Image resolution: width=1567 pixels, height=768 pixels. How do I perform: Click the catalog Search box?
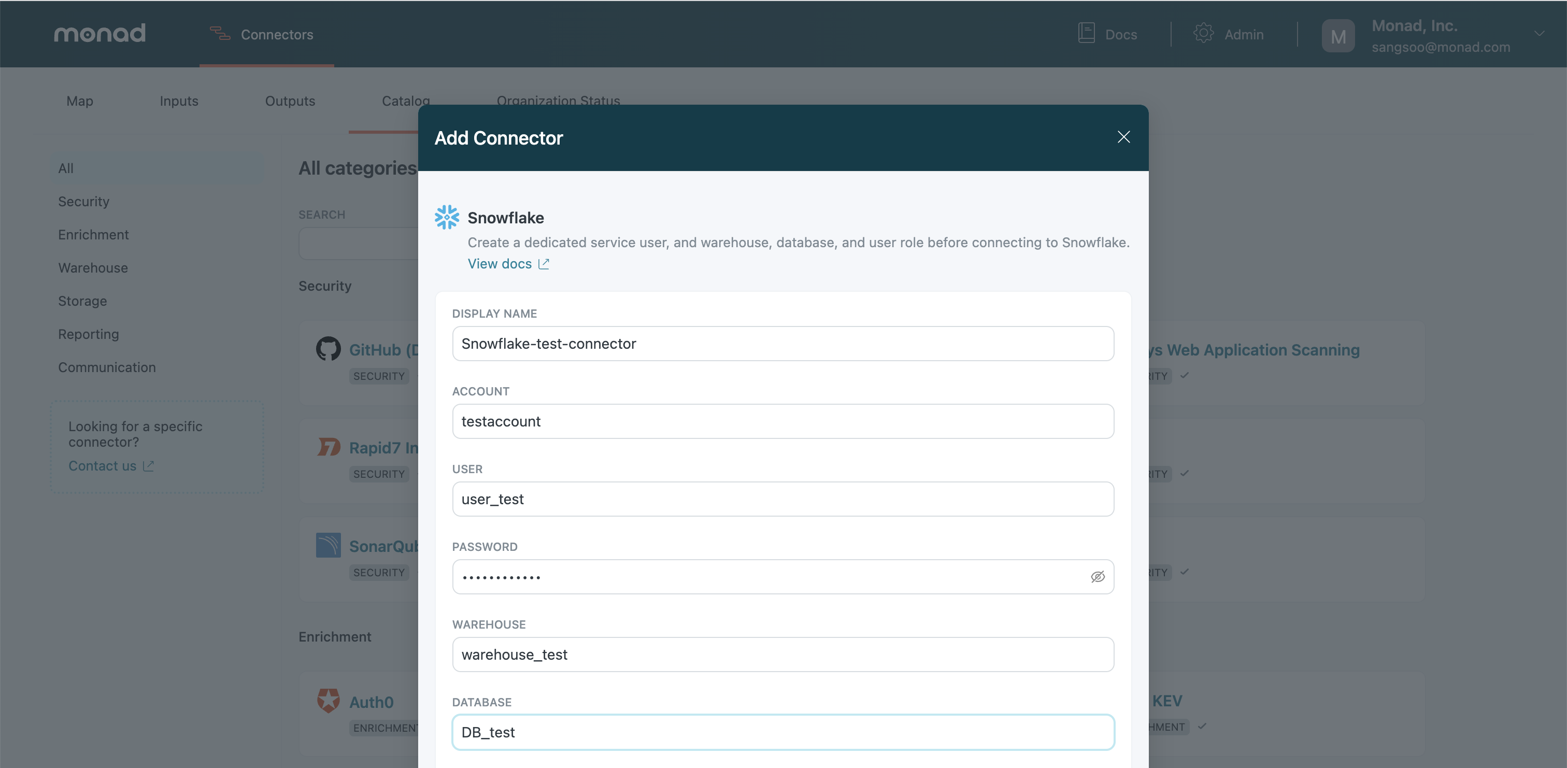click(359, 244)
